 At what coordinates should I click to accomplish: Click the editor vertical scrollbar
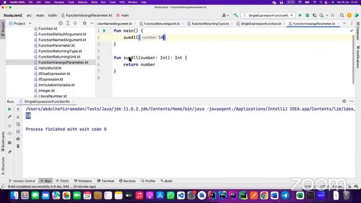(354, 60)
